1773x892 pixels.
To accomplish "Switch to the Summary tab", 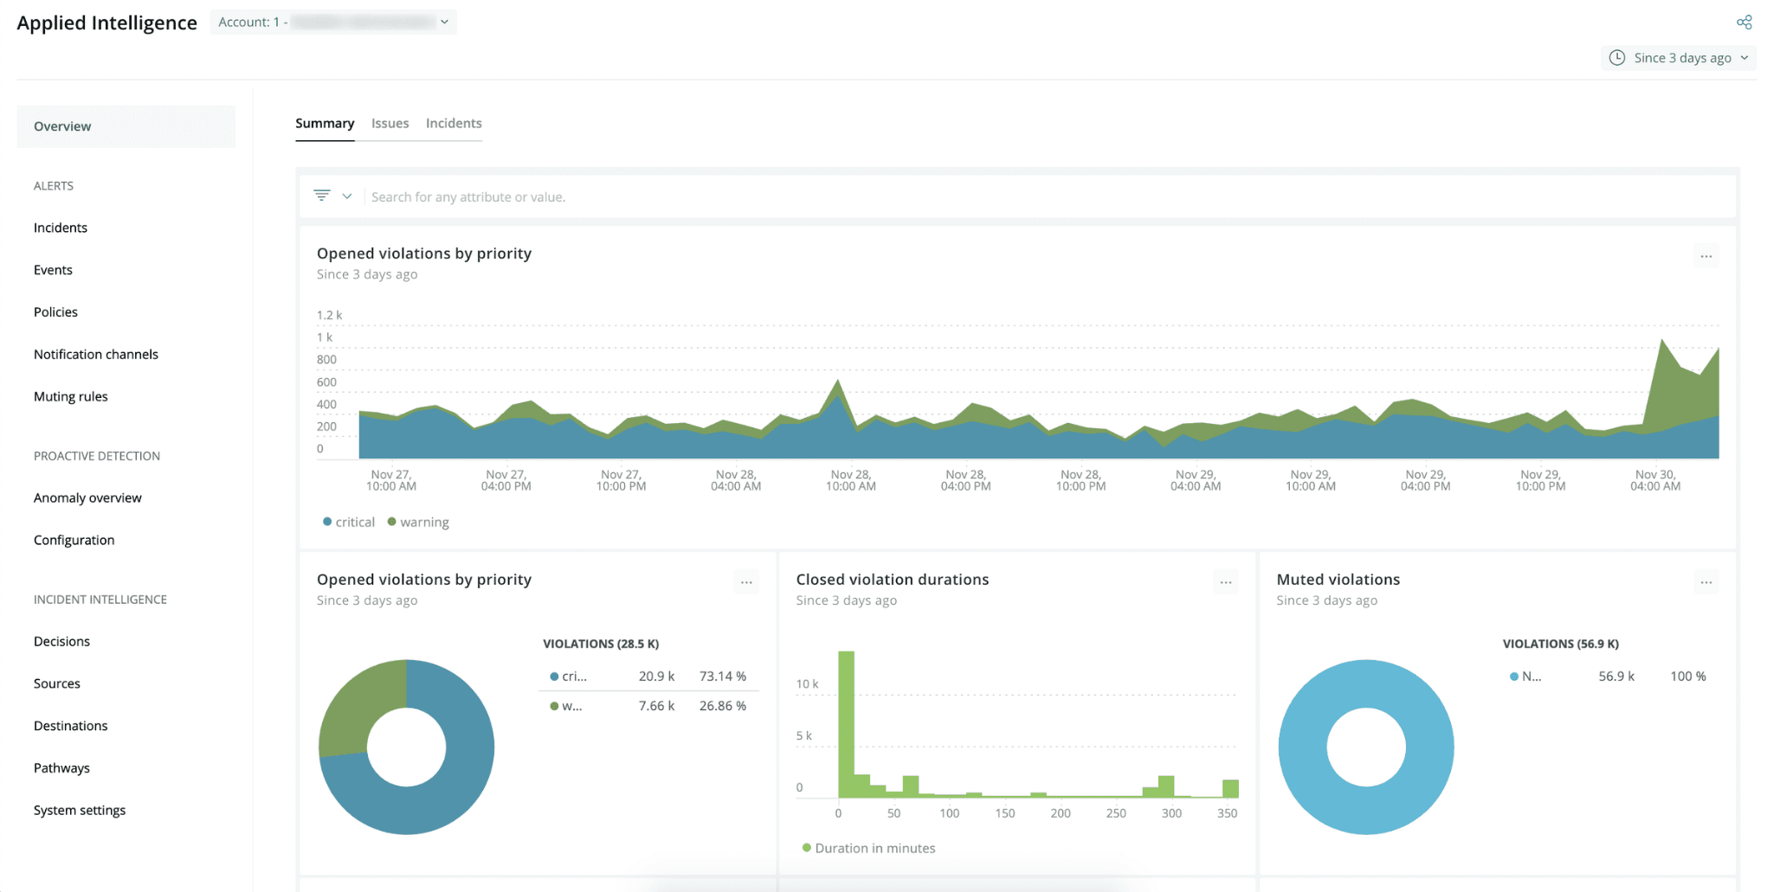I will [x=325, y=123].
